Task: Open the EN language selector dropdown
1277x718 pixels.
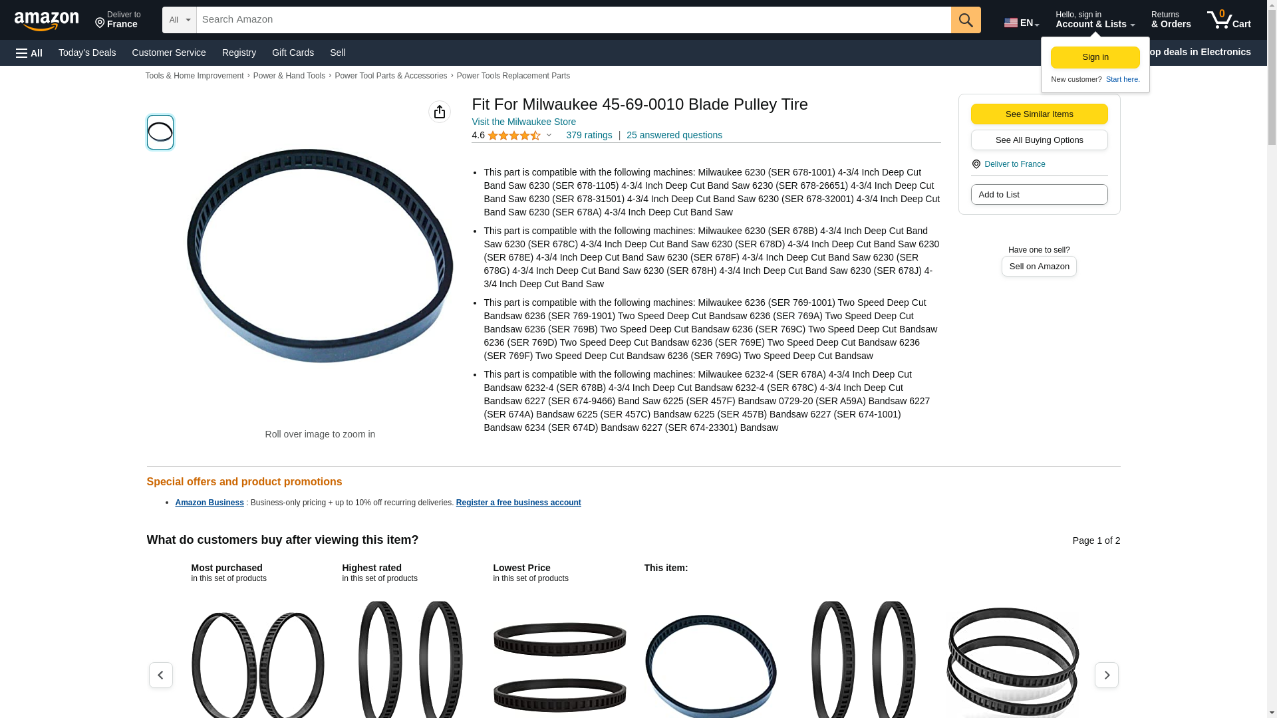Action: tap(1022, 23)
